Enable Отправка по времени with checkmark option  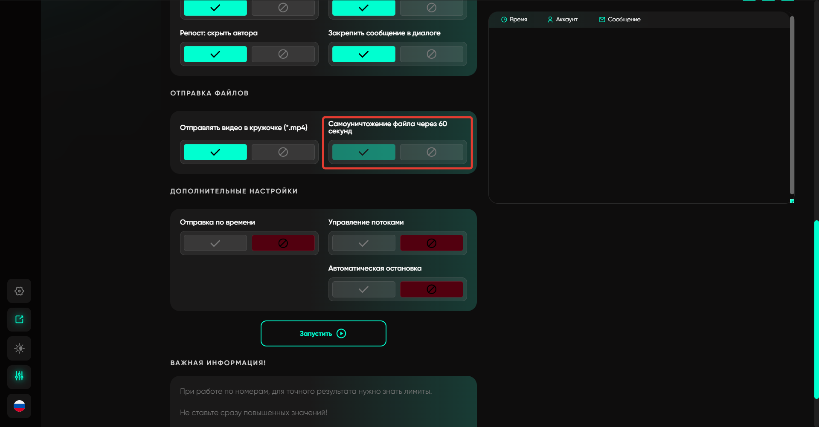[215, 243]
